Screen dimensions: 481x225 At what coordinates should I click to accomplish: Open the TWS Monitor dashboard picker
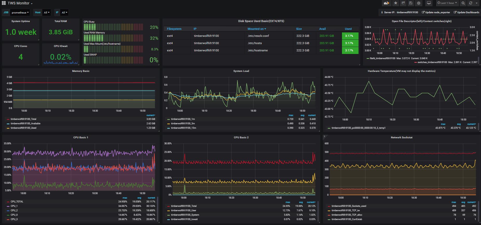(x=20, y=3)
